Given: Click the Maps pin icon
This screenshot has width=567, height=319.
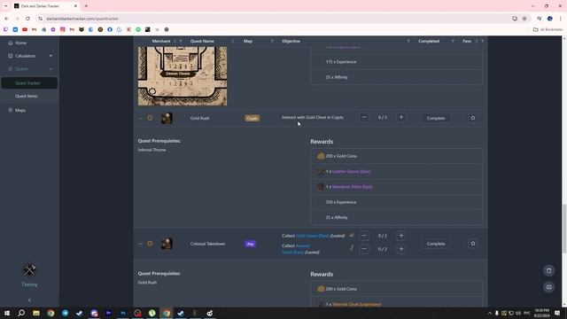Looking at the screenshot, I should [x=10, y=110].
